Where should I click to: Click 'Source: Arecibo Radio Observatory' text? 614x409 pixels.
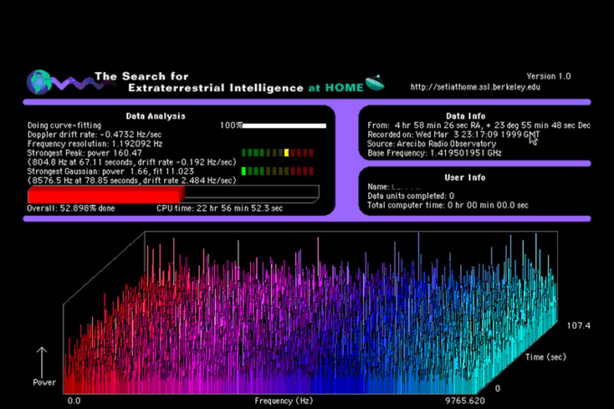coord(432,144)
